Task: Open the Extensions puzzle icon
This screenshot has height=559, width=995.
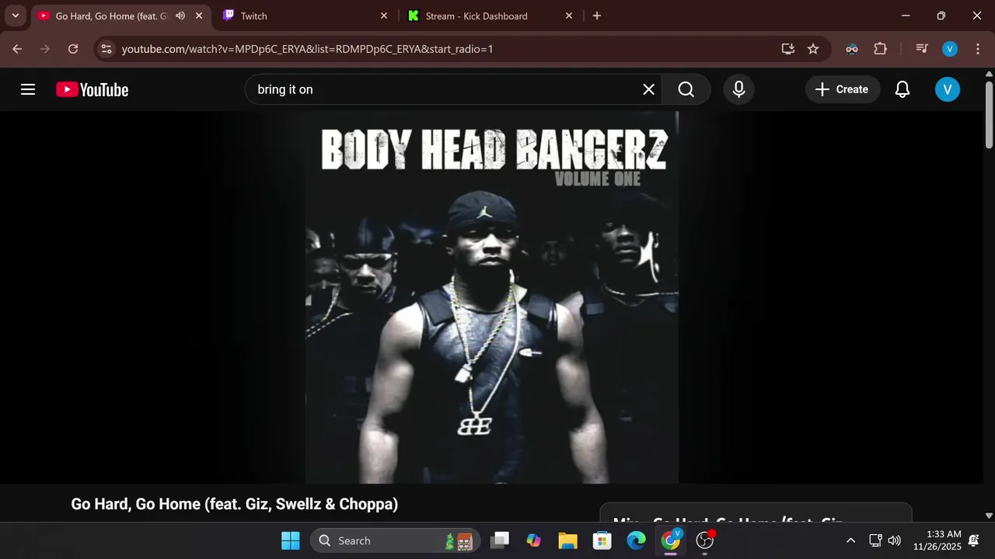Action: click(x=880, y=49)
